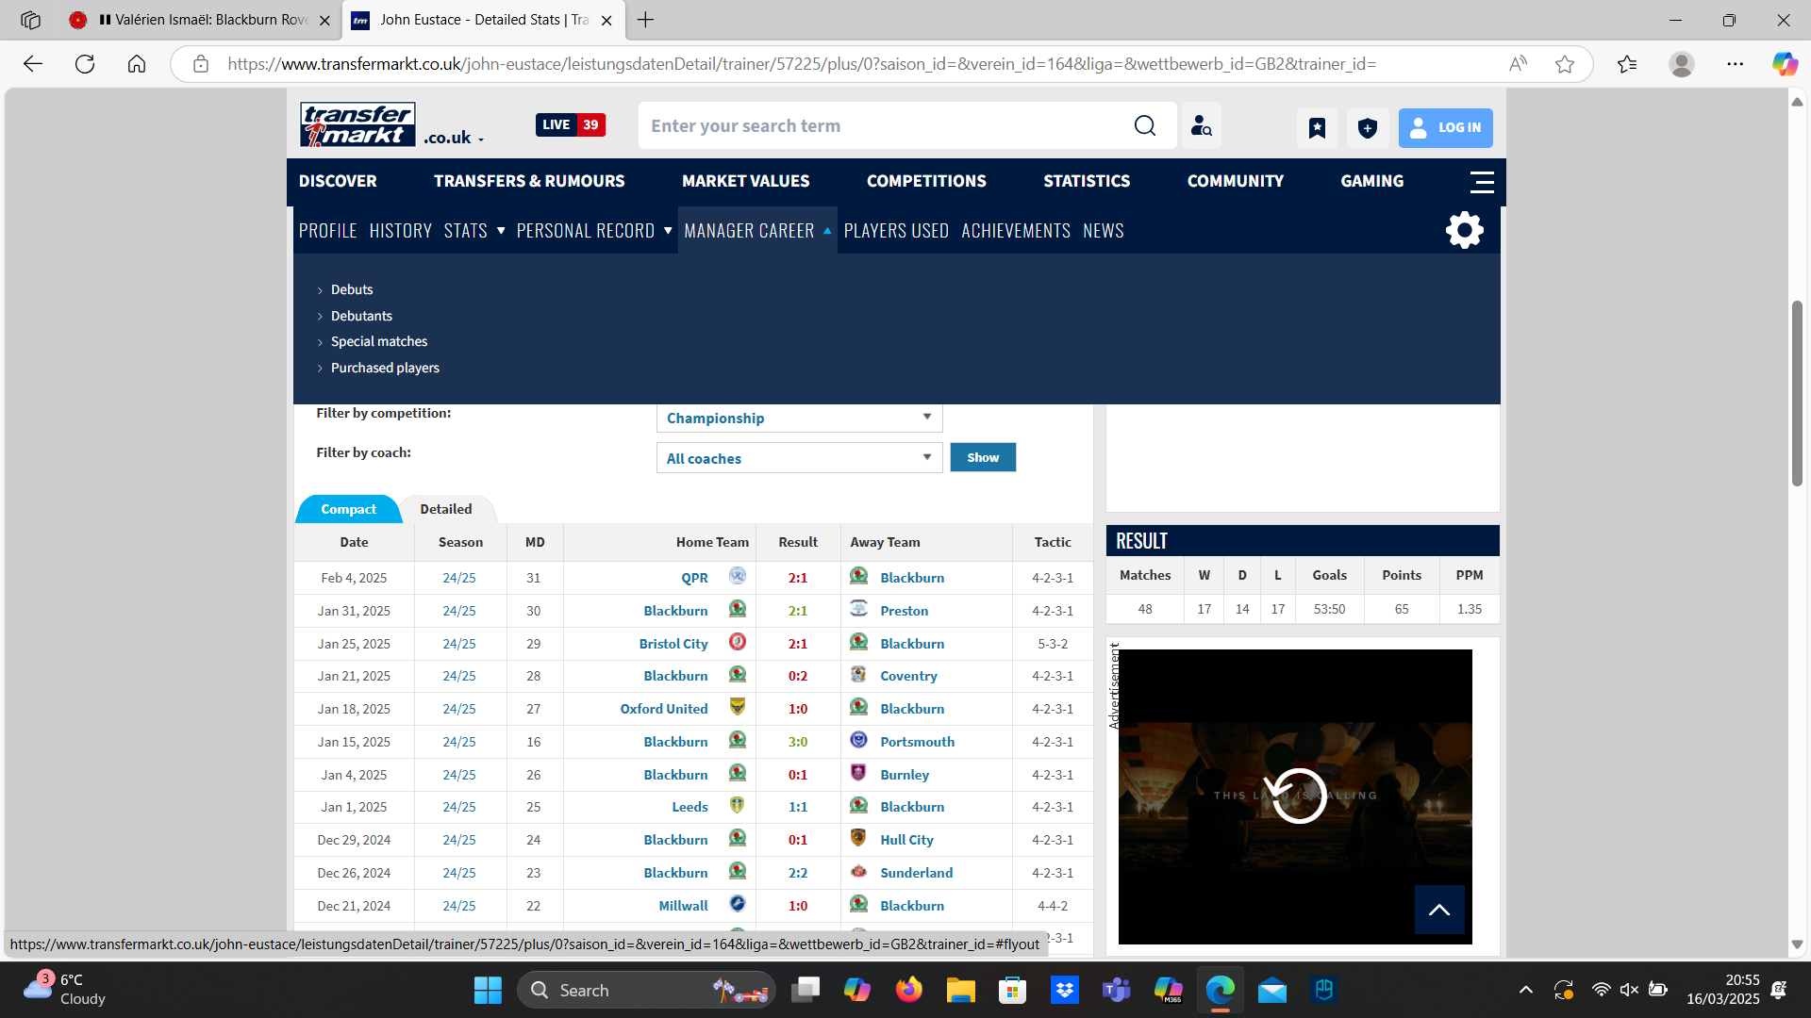Click the Leeds club crest
The image size is (1811, 1018).
(x=738, y=805)
